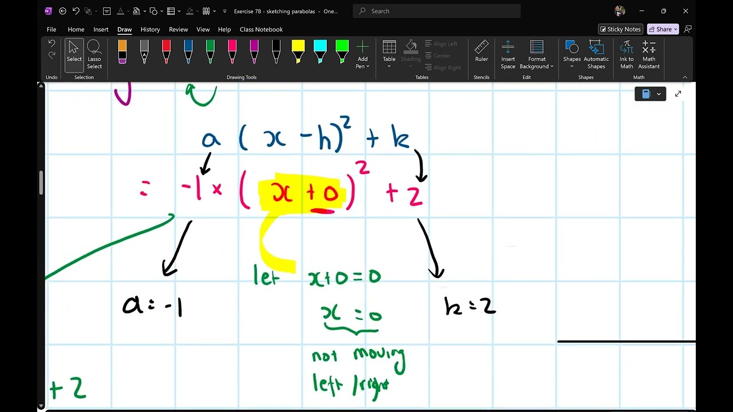This screenshot has height=412, width=733.
Task: Pick the pink pen
Action: point(232,51)
